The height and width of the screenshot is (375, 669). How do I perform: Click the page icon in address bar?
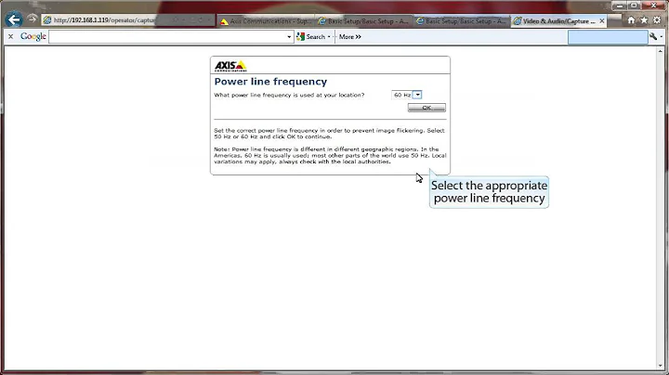(47, 20)
